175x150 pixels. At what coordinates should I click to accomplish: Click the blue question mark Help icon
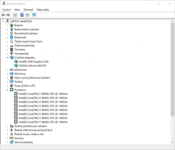tap(22, 15)
